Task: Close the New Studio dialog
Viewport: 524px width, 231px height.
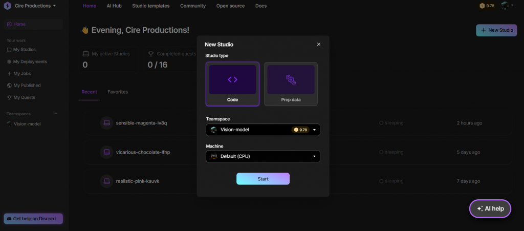Action: 319,45
